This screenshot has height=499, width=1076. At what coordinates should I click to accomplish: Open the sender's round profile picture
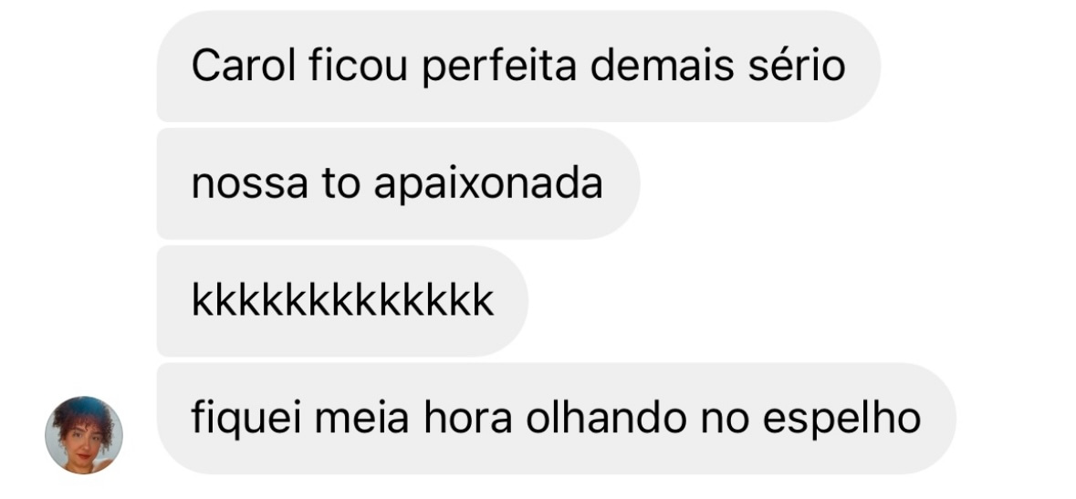coord(84,434)
